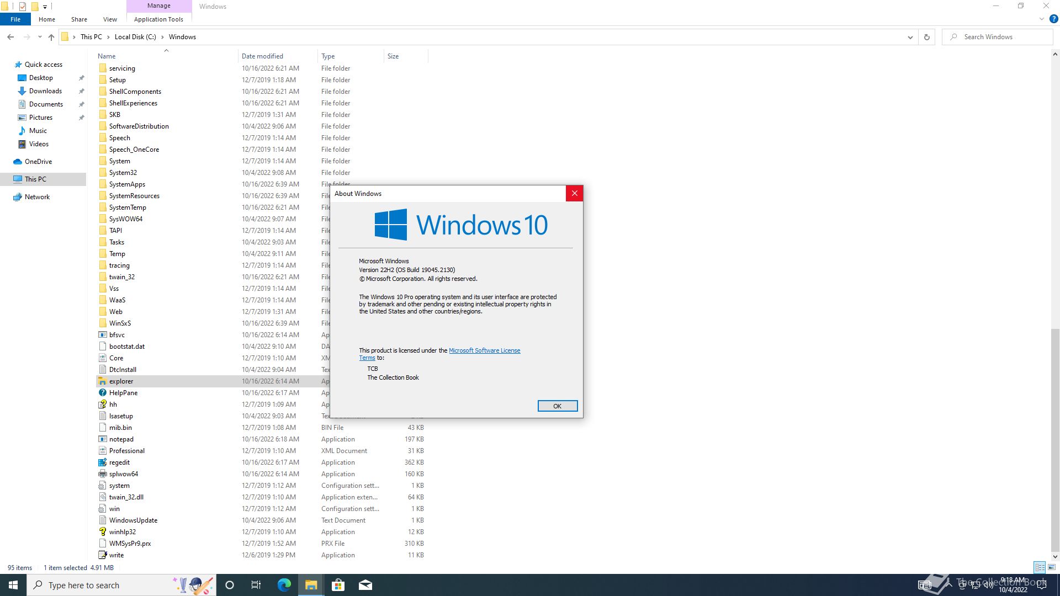The height and width of the screenshot is (596, 1060).
Task: Select the explorer application file
Action: [x=121, y=381]
